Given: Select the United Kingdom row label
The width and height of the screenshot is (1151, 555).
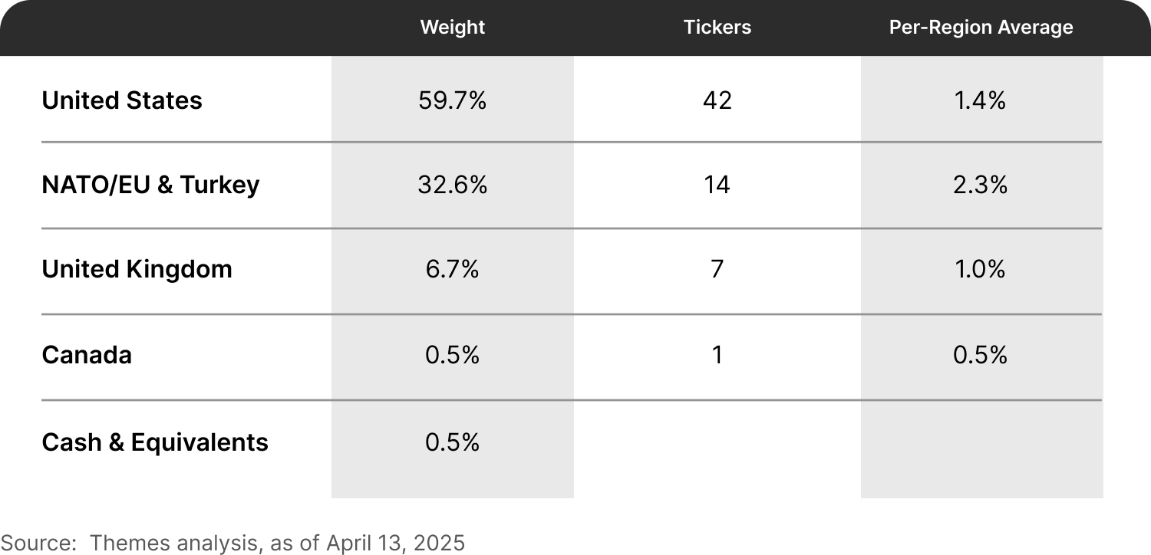Looking at the screenshot, I should [x=137, y=269].
